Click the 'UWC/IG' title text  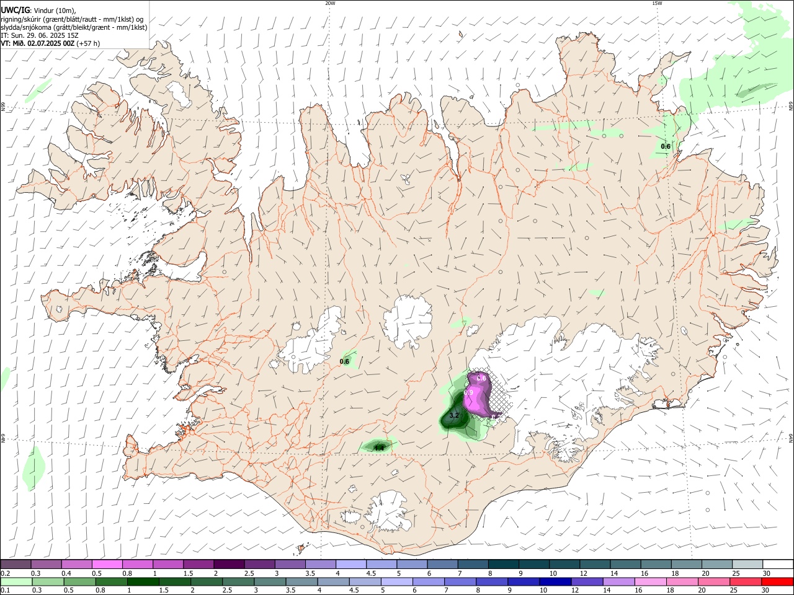tap(15, 10)
